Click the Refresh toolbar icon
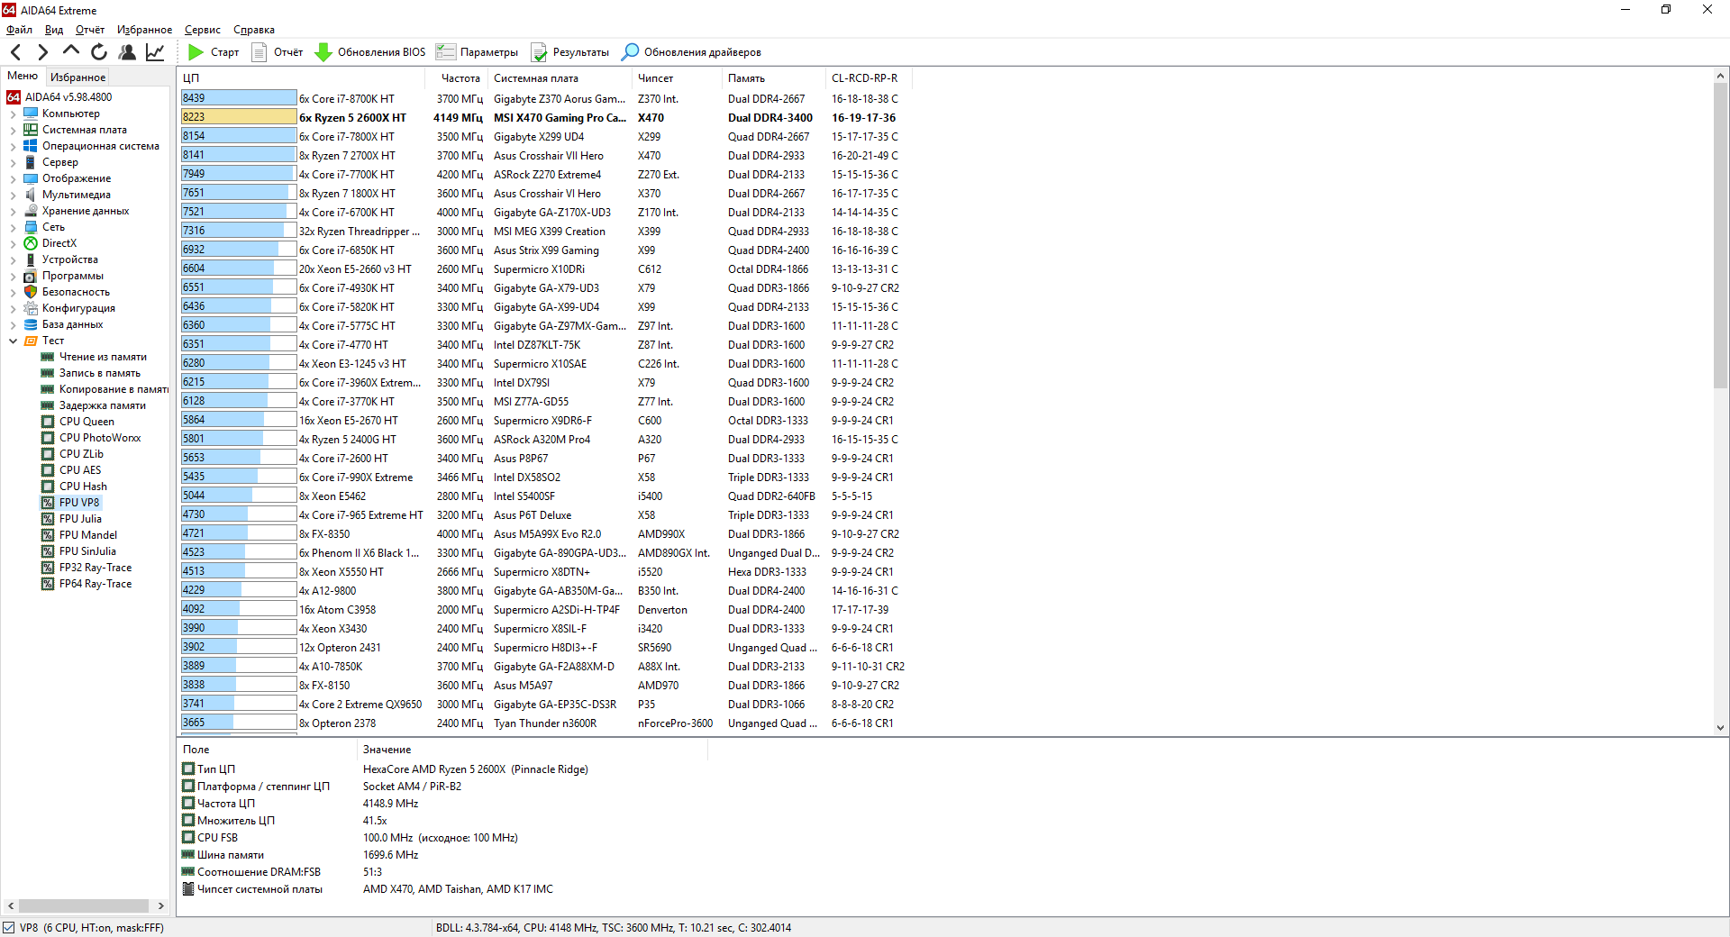Screen dimensions: 1730x937 click(x=99, y=52)
